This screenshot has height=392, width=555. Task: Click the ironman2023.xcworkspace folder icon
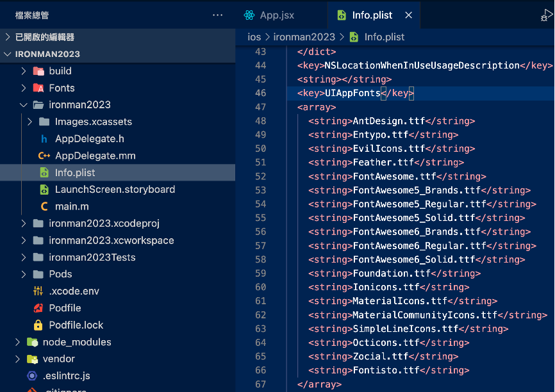[x=38, y=240]
